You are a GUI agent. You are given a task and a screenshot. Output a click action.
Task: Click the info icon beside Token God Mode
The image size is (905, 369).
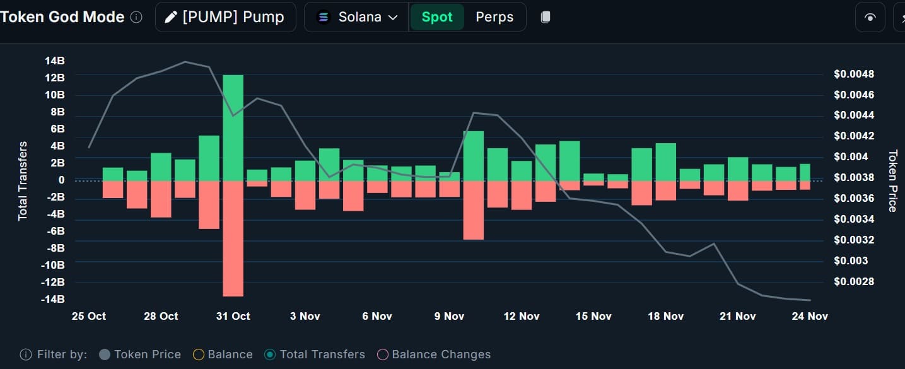pos(136,17)
